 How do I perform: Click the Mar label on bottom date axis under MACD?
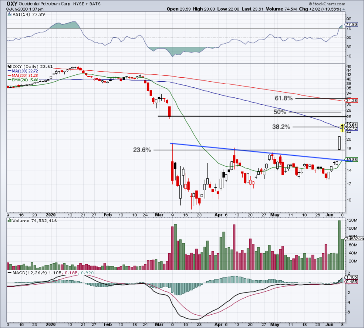(x=159, y=324)
